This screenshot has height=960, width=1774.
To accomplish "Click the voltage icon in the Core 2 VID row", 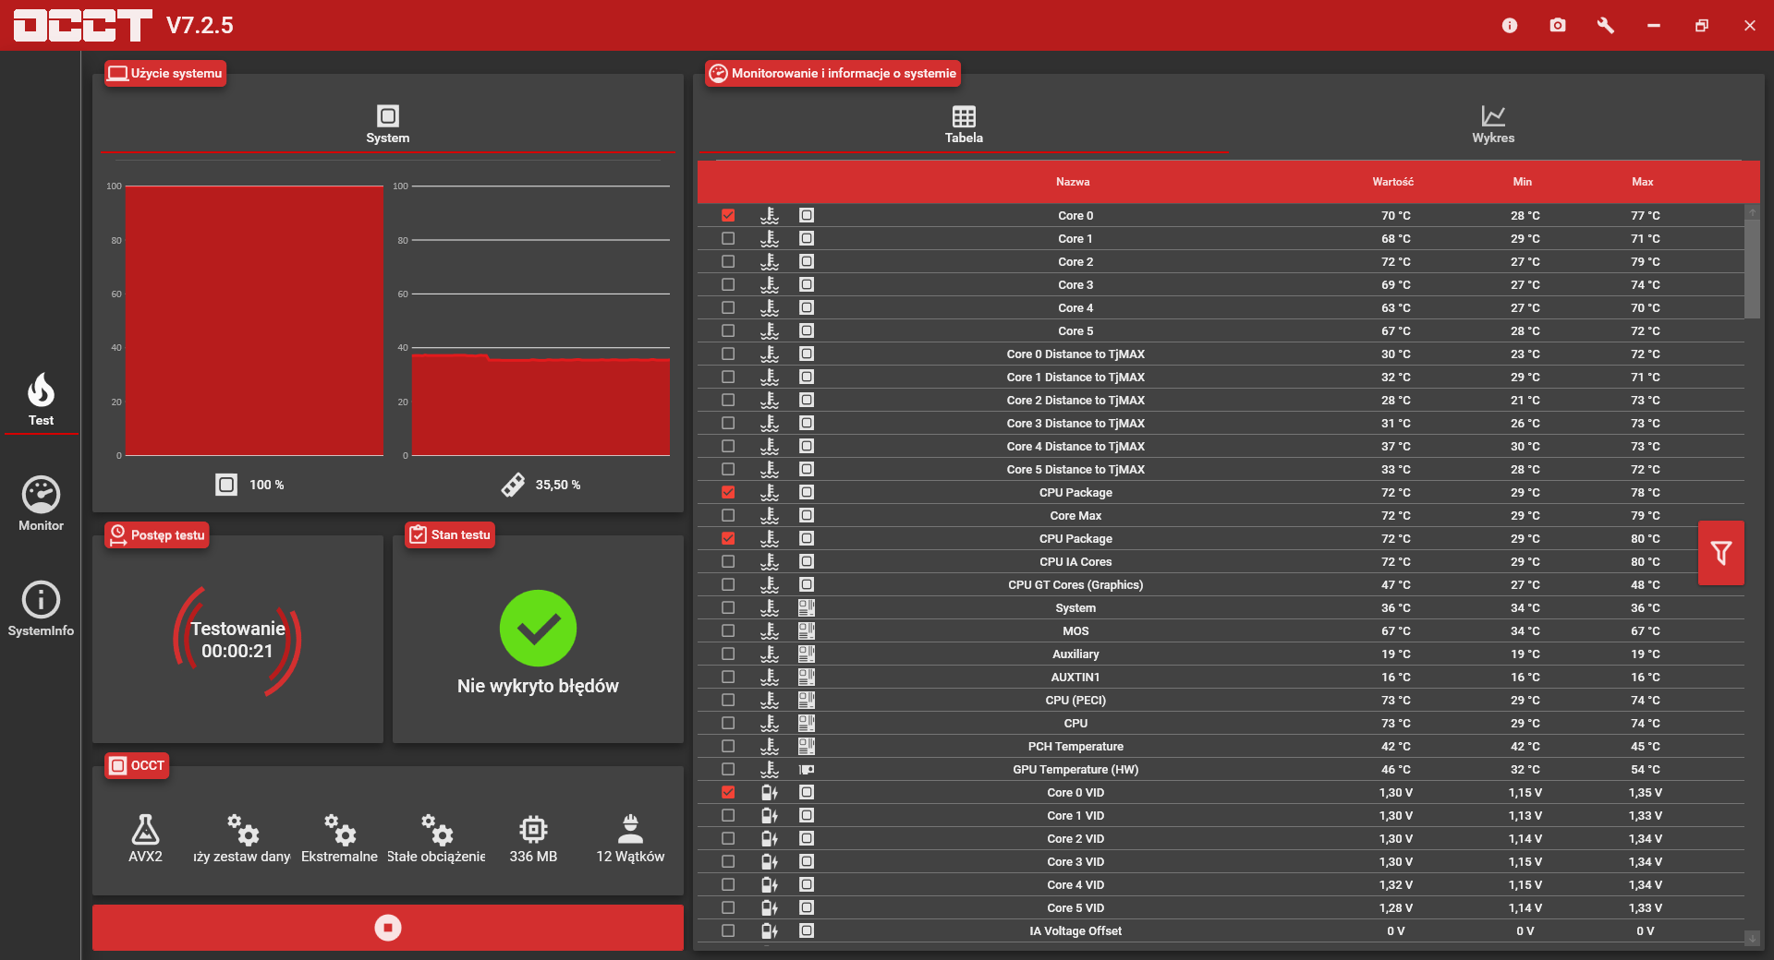I will tap(770, 838).
